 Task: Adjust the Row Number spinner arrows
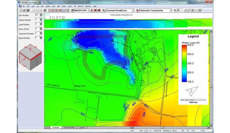tap(41, 15)
